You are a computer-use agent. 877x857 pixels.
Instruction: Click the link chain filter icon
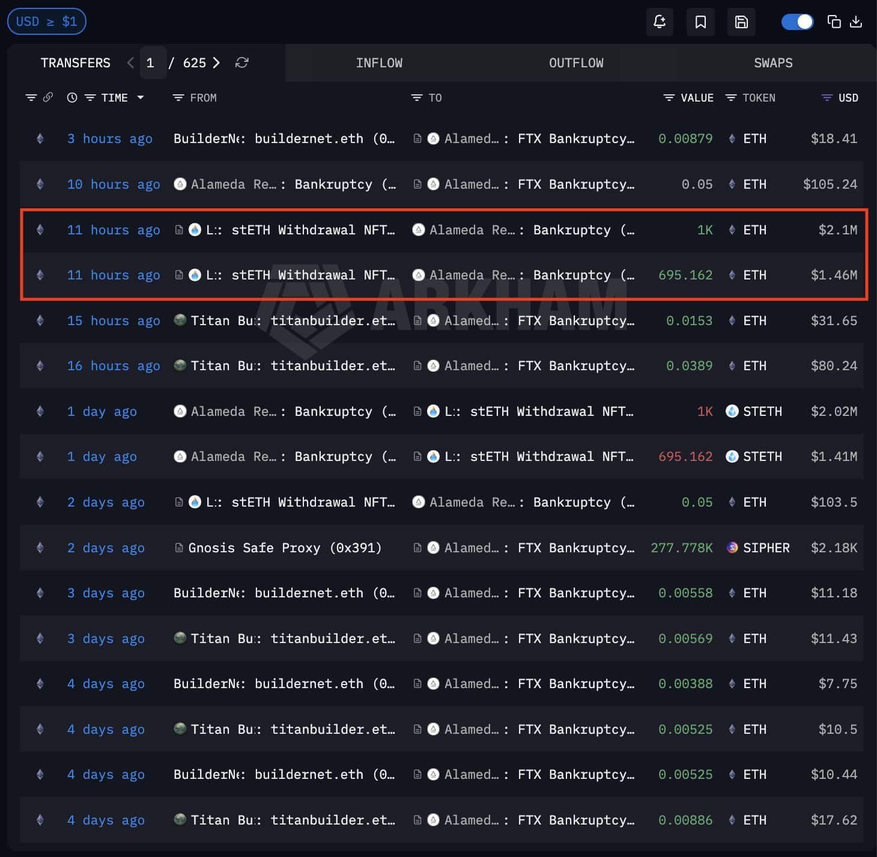pyautogui.click(x=48, y=97)
